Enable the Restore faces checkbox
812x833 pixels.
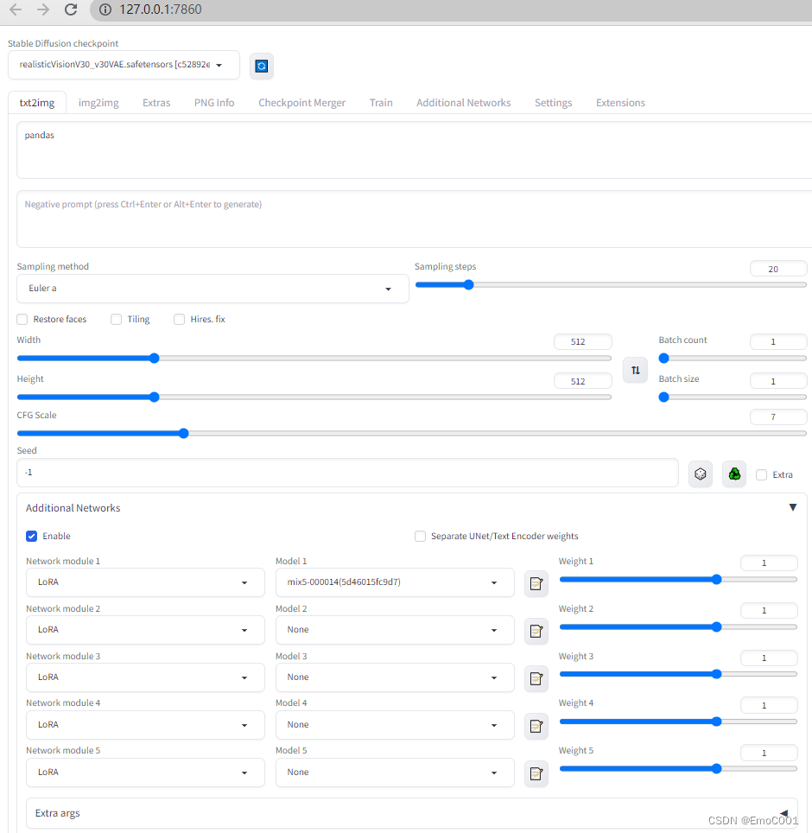(x=22, y=319)
